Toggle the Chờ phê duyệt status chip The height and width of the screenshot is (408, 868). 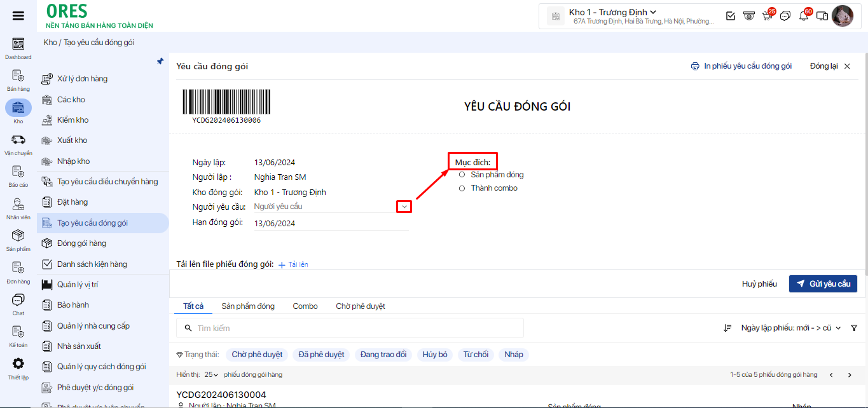tap(256, 355)
